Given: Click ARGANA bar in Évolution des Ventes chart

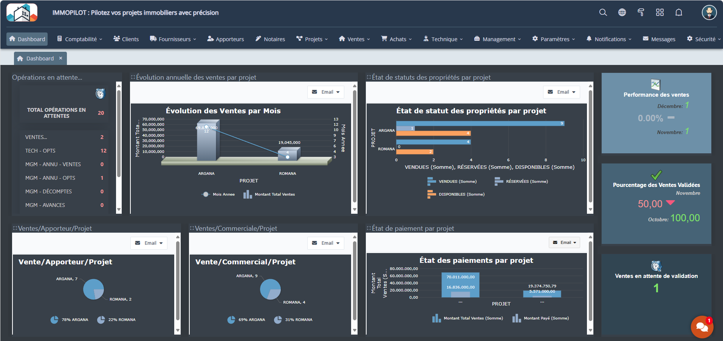Looking at the screenshot, I should click(207, 141).
